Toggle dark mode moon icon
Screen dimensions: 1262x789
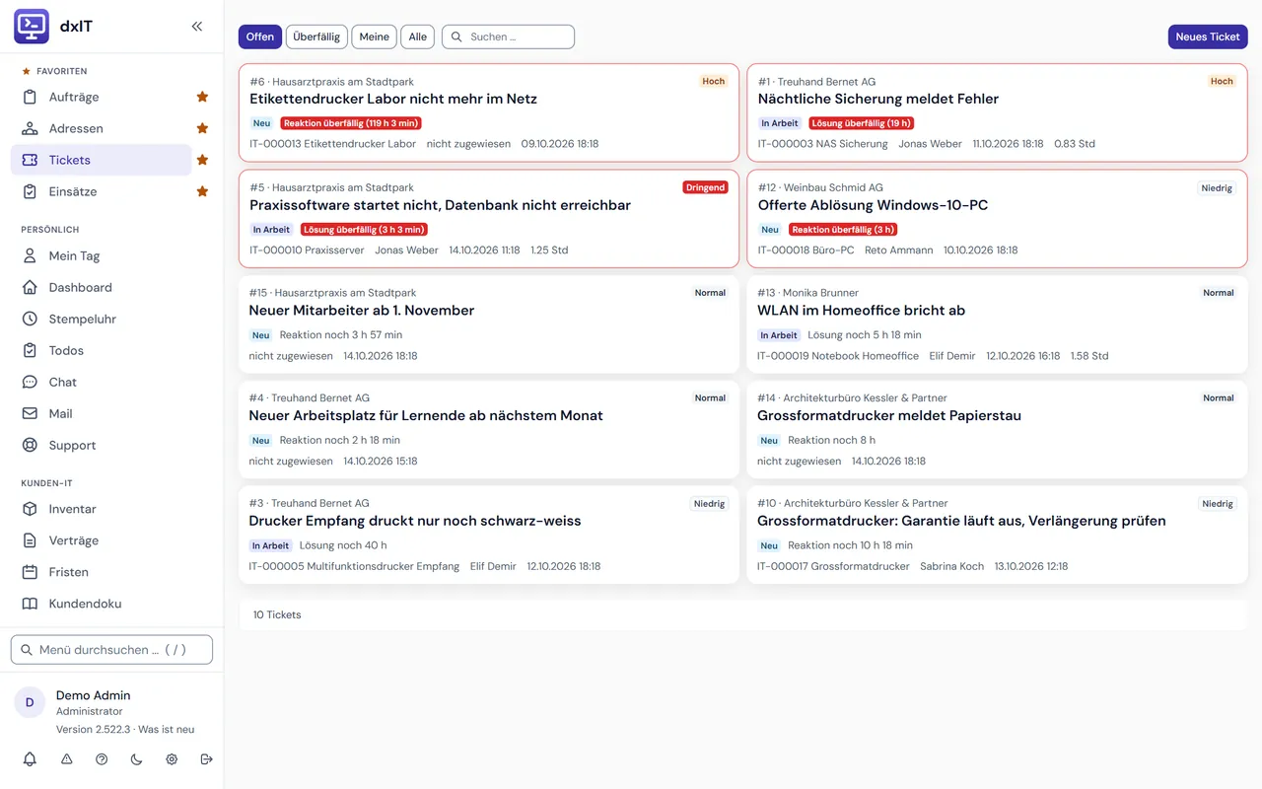tap(136, 759)
